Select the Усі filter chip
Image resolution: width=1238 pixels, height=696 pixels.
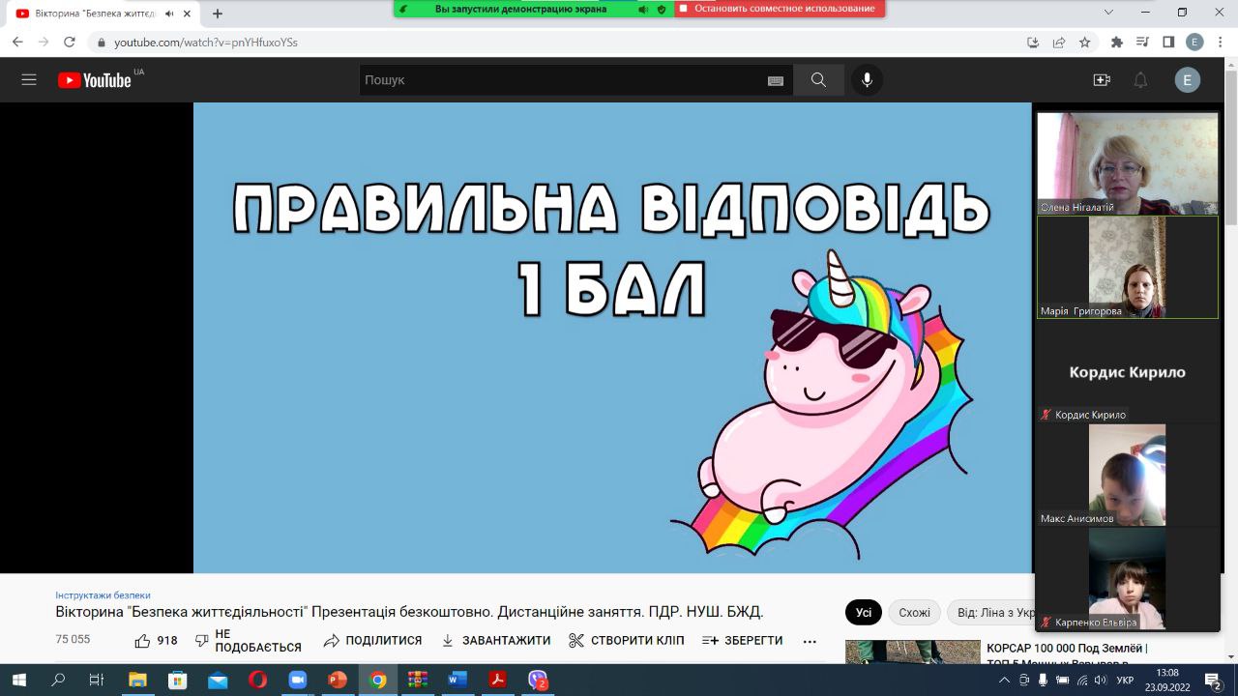click(864, 612)
